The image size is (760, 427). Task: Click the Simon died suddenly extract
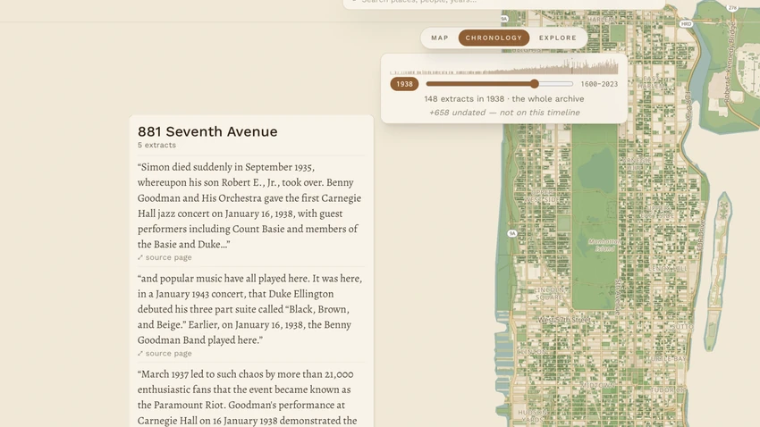click(250, 205)
